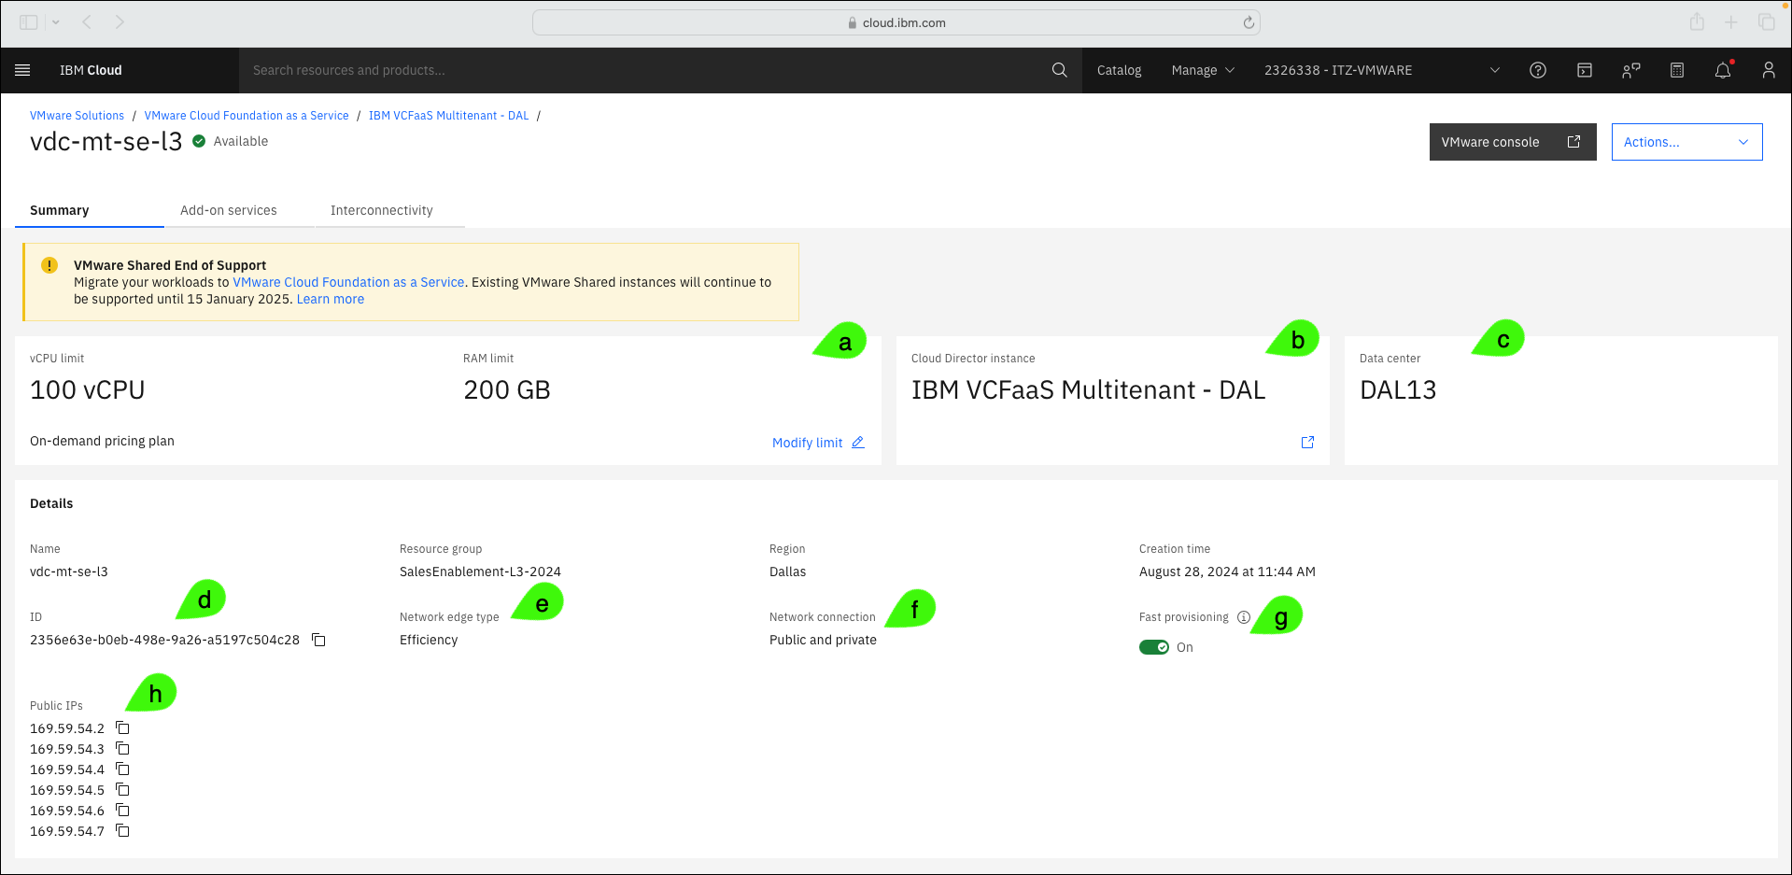Copy public IP 169.59.54.6
This screenshot has width=1792, height=875.
coord(122,810)
